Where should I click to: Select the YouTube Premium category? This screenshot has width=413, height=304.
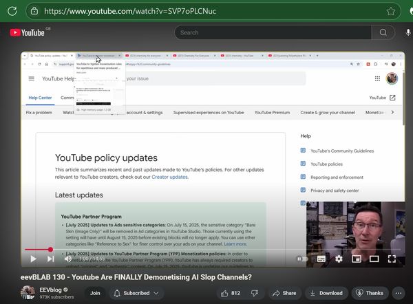[272, 112]
